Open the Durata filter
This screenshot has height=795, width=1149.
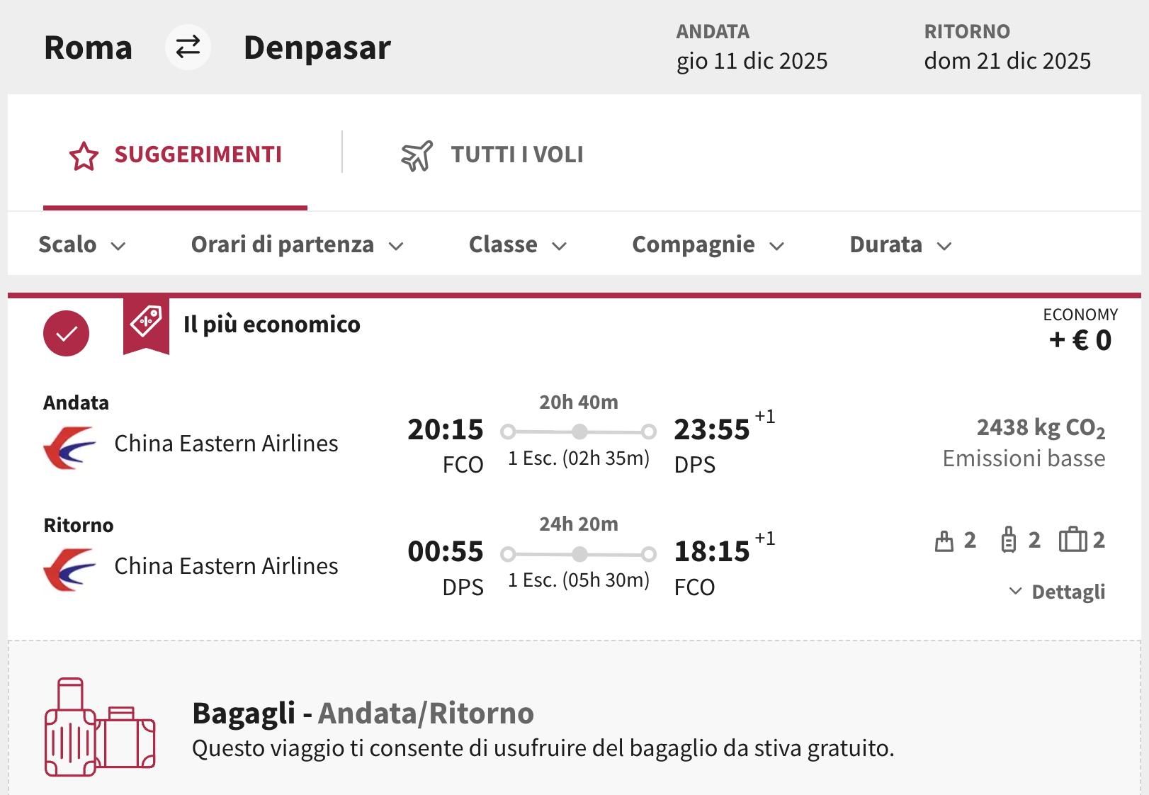coord(898,244)
